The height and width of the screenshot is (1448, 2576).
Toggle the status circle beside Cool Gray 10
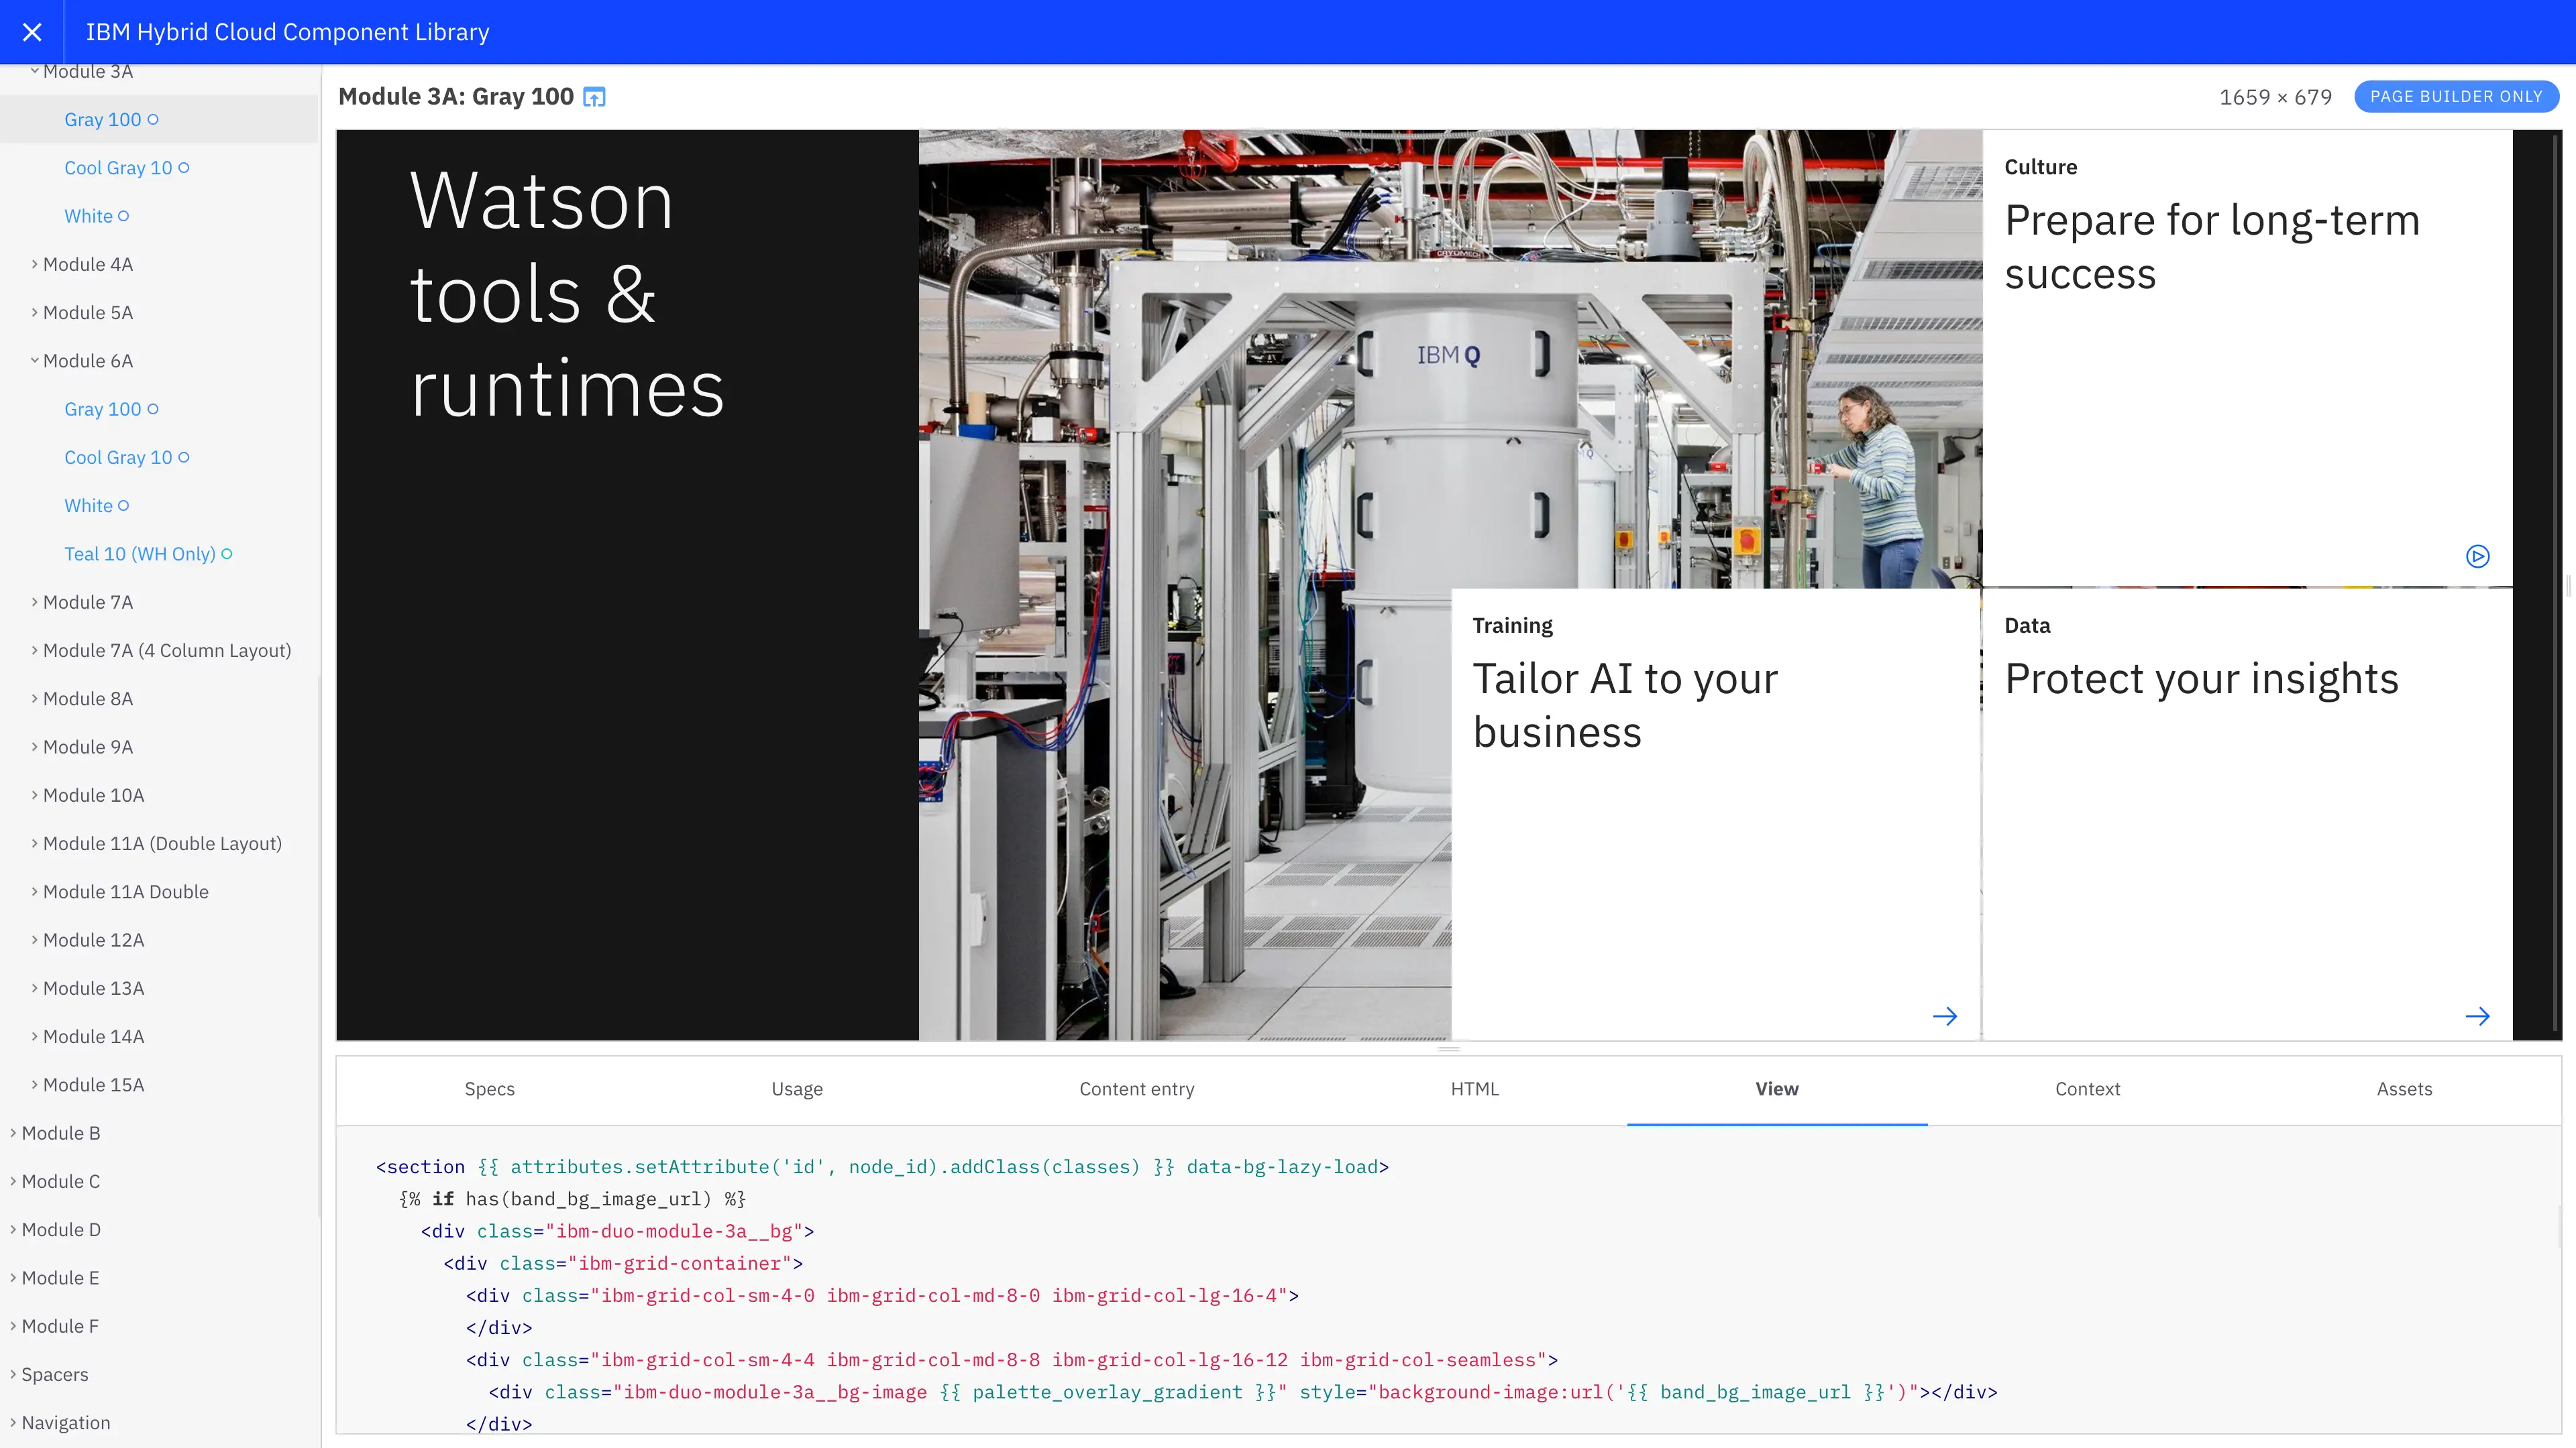[x=184, y=168]
